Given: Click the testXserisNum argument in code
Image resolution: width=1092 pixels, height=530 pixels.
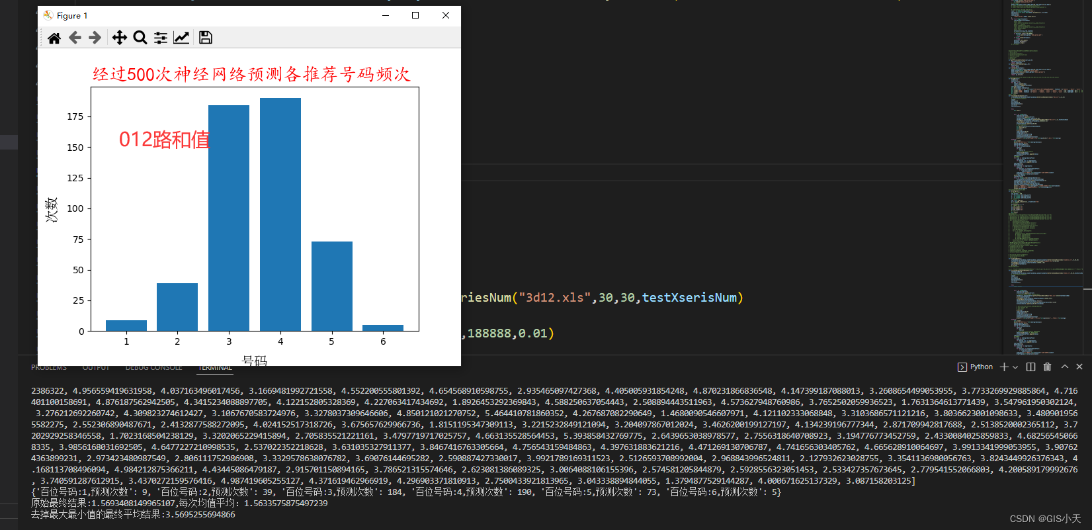Looking at the screenshot, I should tap(689, 298).
